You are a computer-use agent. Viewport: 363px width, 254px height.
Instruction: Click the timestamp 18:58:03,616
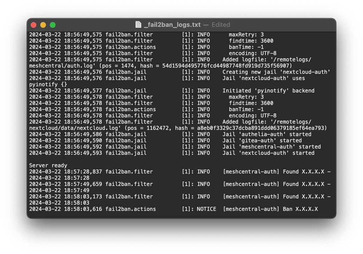(83, 209)
